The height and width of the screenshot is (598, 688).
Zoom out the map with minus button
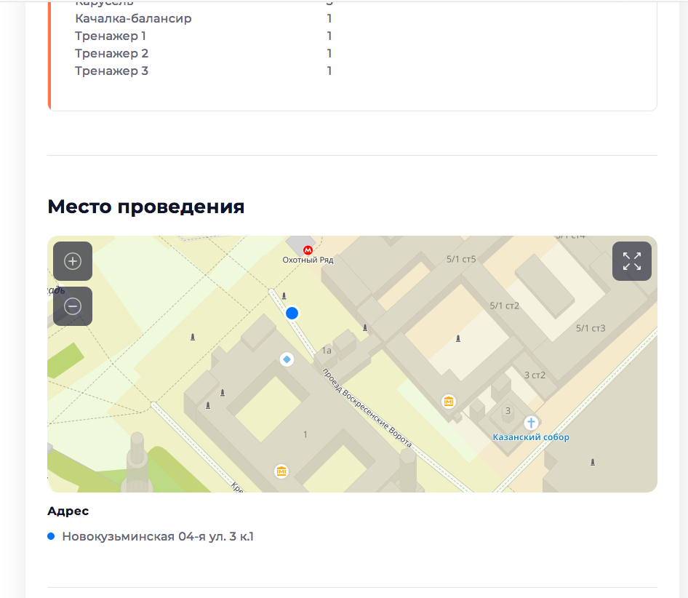[73, 306]
